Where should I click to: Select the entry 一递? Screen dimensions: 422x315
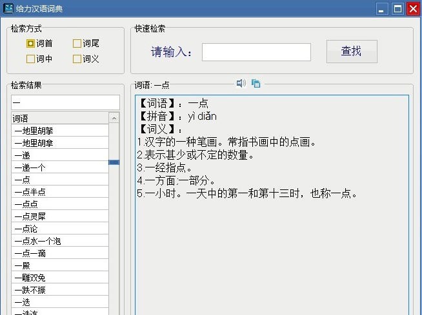pos(60,155)
